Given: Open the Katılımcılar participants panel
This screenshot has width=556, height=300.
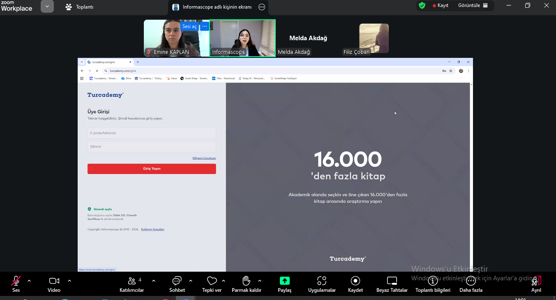Looking at the screenshot, I should 132,284.
